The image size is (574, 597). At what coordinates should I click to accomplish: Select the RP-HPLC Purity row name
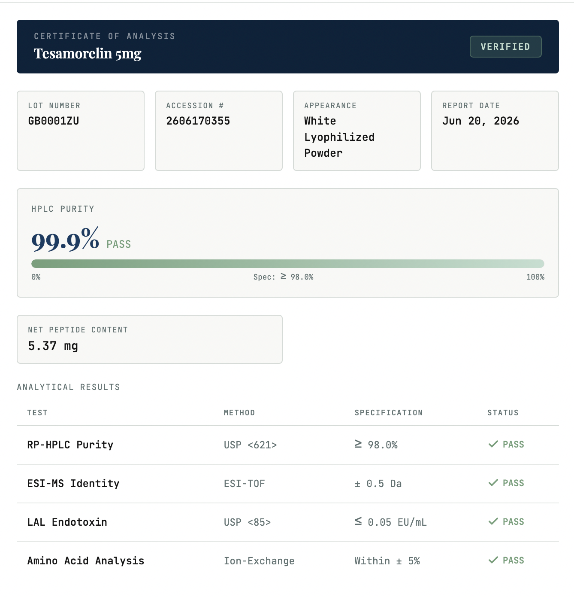pos(70,445)
